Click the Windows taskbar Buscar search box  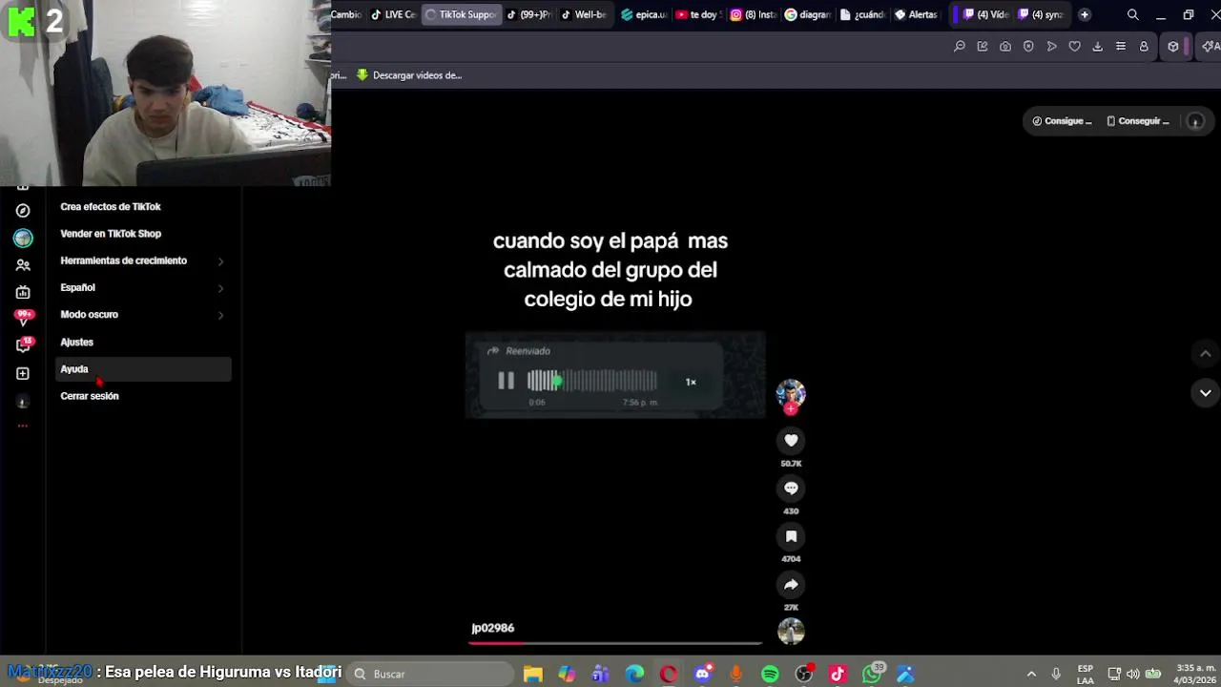pos(430,674)
